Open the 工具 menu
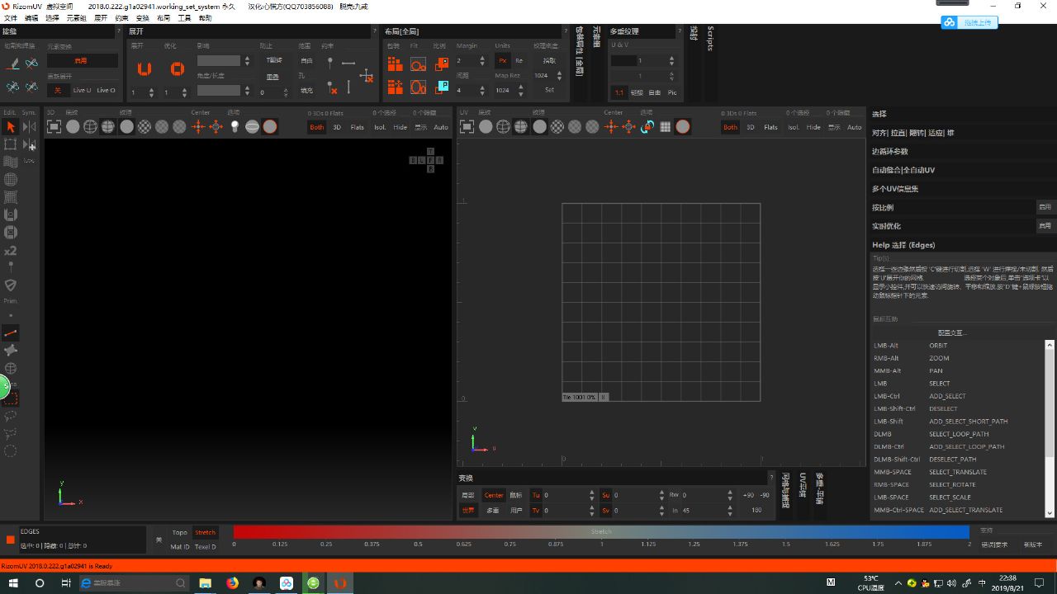 pos(184,17)
